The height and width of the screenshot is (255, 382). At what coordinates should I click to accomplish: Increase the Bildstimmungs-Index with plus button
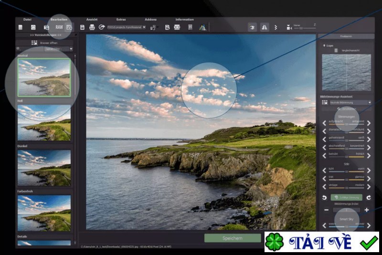tap(366, 210)
